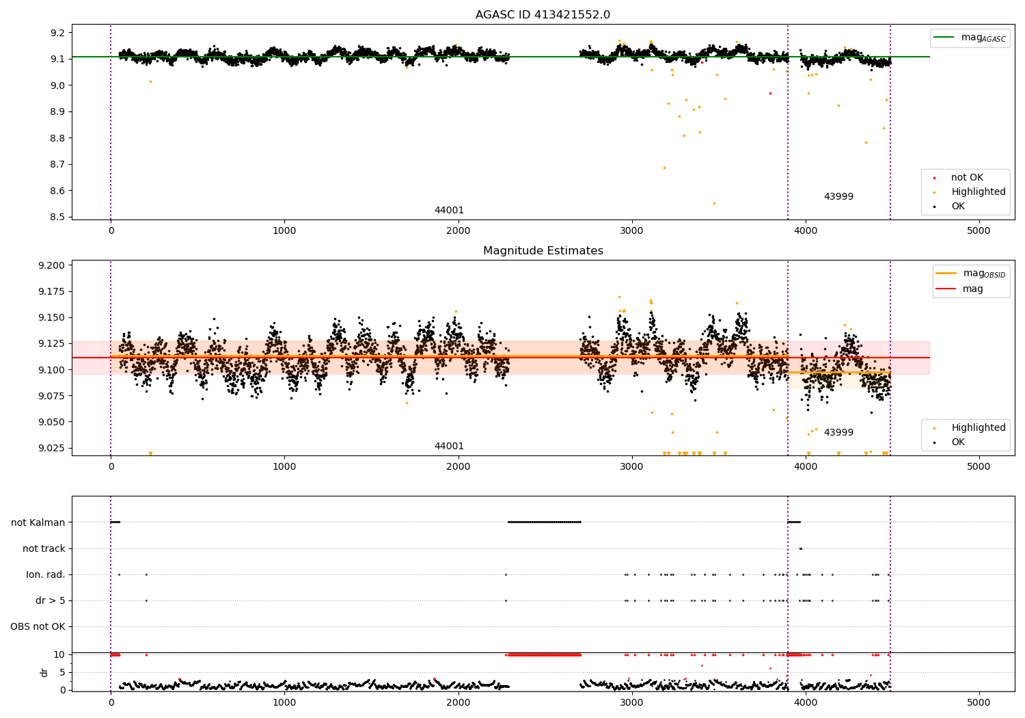Image resolution: width=1025 pixels, height=718 pixels.
Task: Click the long 'not Kalman' marker band
Action: coord(545,522)
